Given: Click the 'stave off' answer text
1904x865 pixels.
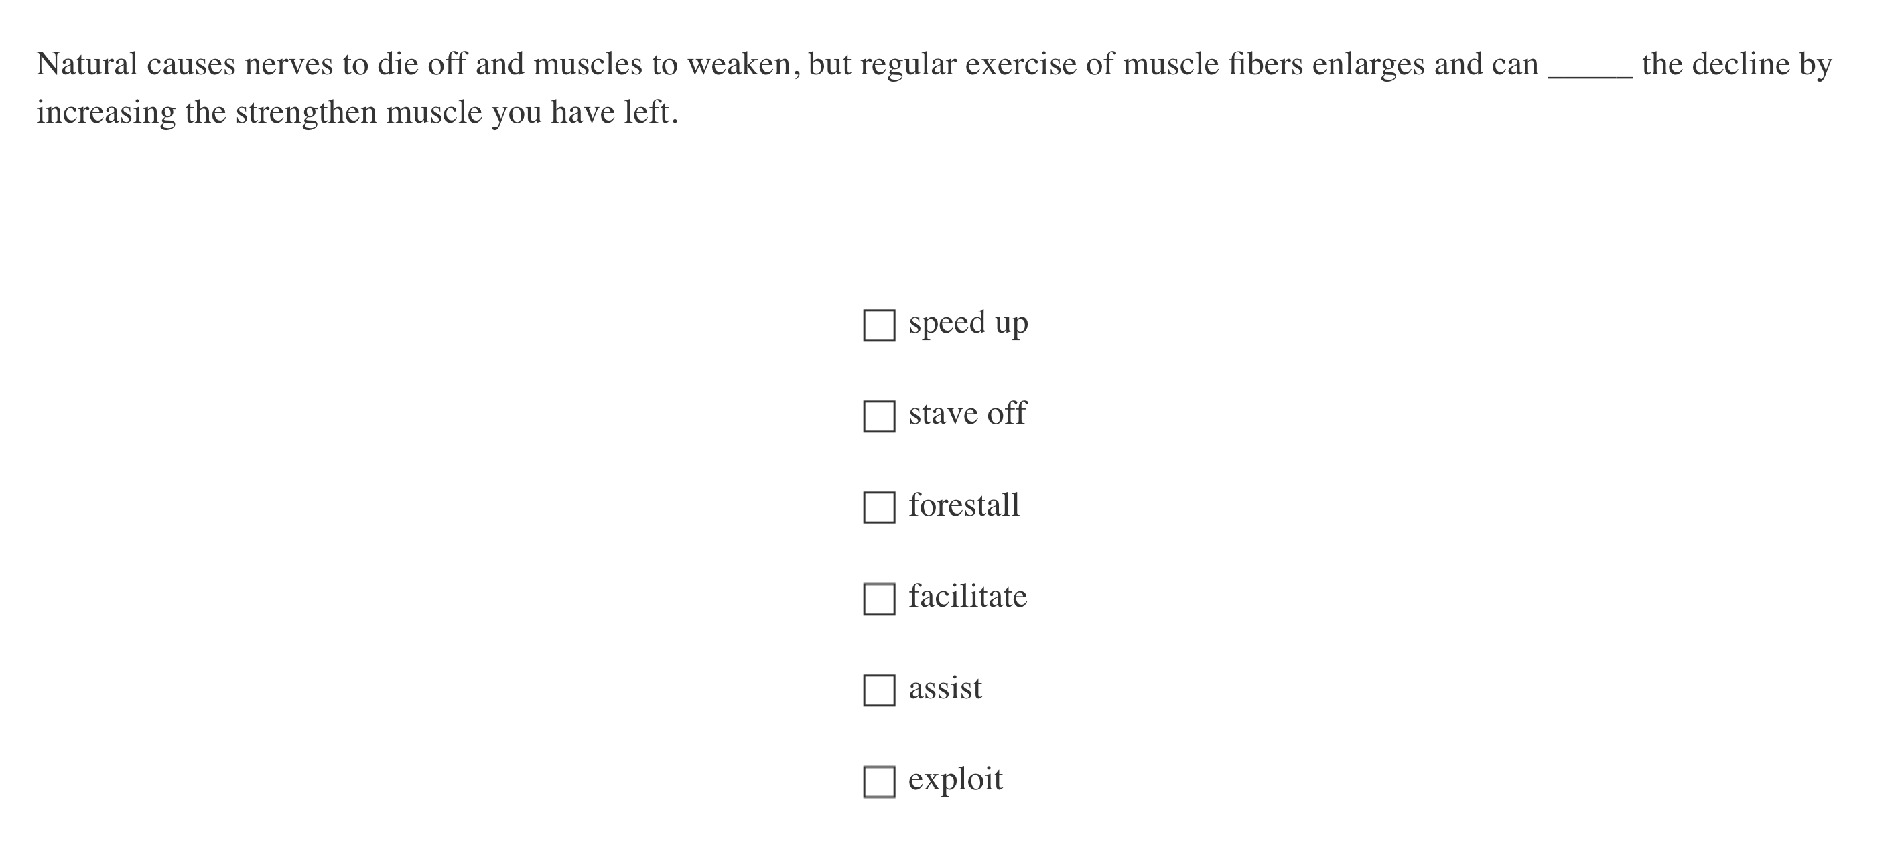Looking at the screenshot, I should pos(967,414).
